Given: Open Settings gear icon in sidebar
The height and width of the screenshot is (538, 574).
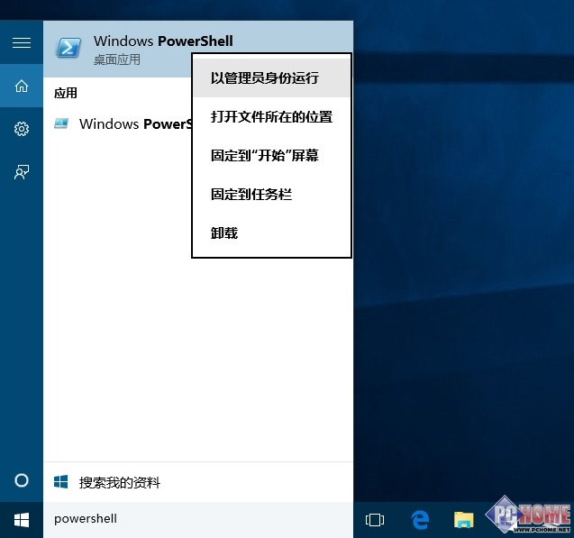Looking at the screenshot, I should [22, 129].
